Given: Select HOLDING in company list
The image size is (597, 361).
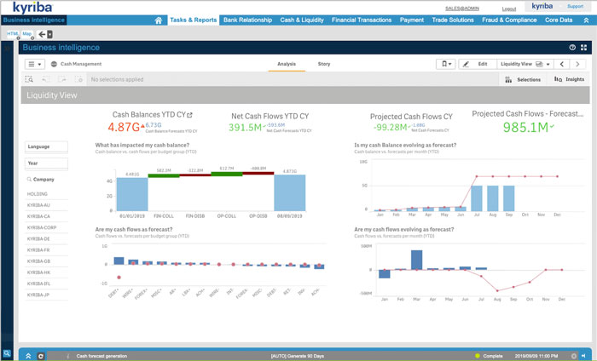Looking at the screenshot, I should [46, 194].
